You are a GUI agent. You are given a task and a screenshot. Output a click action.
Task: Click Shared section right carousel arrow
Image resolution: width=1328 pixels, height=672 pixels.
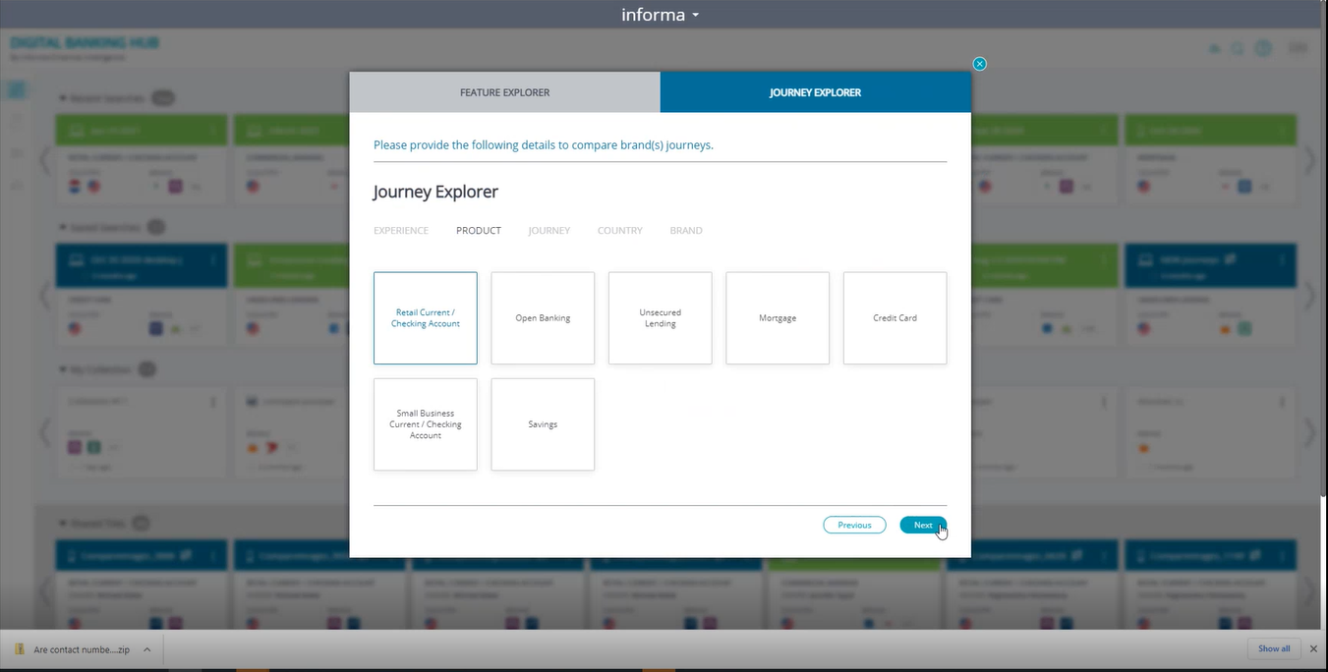[1309, 589]
